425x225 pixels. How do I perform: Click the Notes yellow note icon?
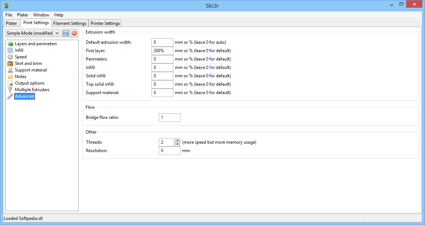(10, 77)
